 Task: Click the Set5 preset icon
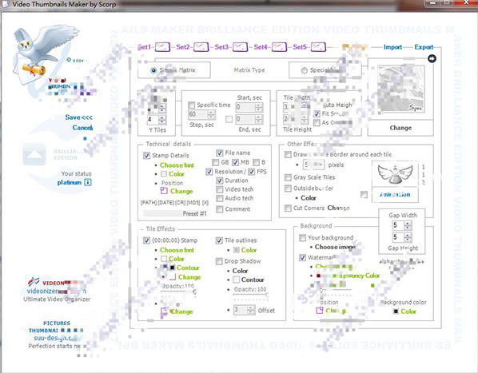click(x=318, y=47)
